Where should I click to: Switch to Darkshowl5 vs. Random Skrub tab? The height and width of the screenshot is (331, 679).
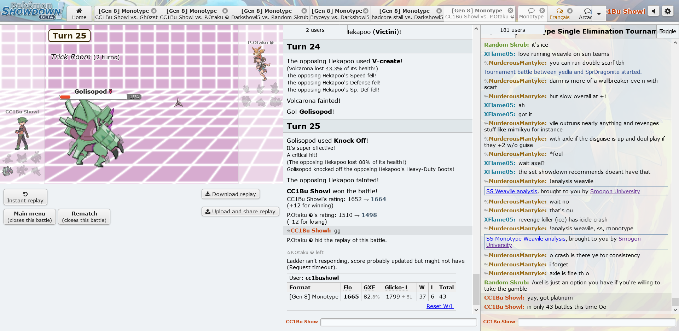pyautogui.click(x=269, y=14)
